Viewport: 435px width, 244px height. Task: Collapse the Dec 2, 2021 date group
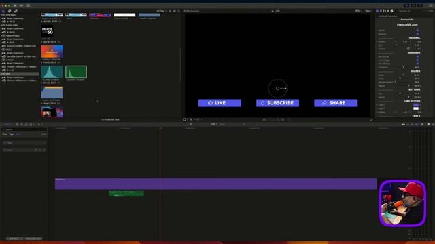(42, 83)
